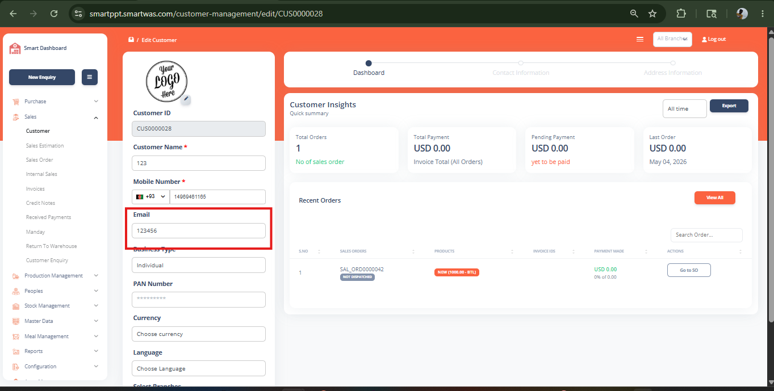Expand the Purchase menu
Image resolution: width=774 pixels, height=391 pixels.
96,102
